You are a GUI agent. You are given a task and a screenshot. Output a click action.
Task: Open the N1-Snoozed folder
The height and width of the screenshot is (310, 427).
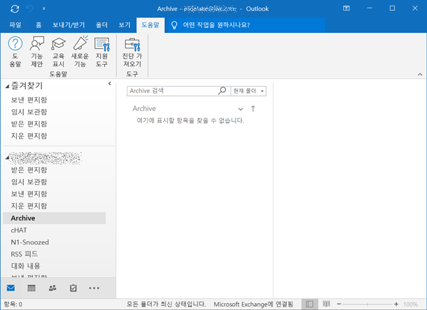pos(30,242)
